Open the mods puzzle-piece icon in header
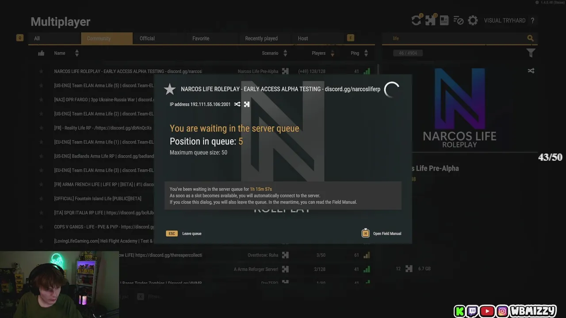Viewport: 566px width, 318px height. [x=430, y=20]
